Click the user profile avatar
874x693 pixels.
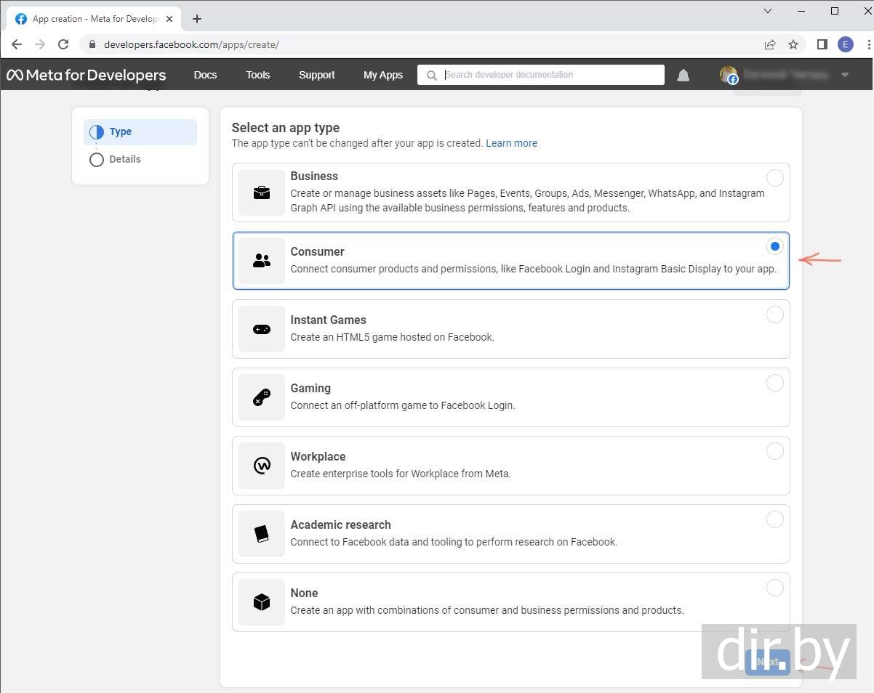pos(729,75)
